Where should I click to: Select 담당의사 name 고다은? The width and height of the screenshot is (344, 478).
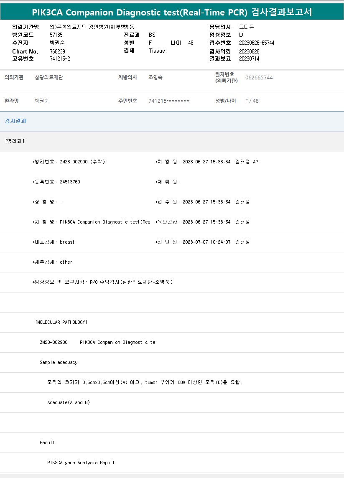click(x=246, y=27)
